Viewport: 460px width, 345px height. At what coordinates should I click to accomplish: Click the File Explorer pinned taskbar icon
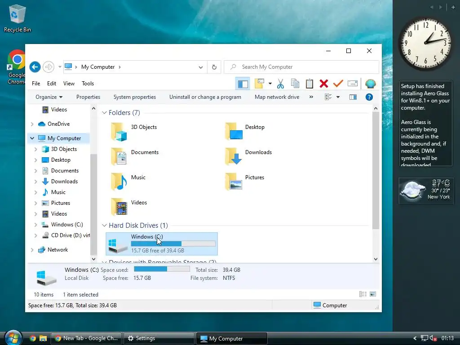point(43,338)
